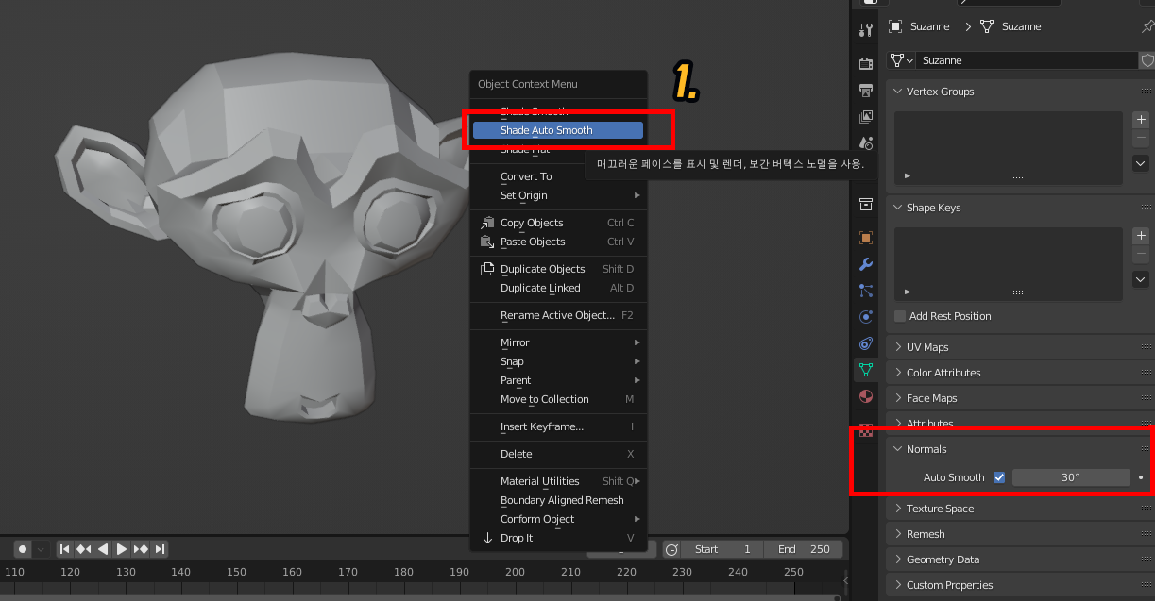Click the animate dot beside Auto Smooth angle
This screenshot has height=601, width=1155.
pos(1141,477)
